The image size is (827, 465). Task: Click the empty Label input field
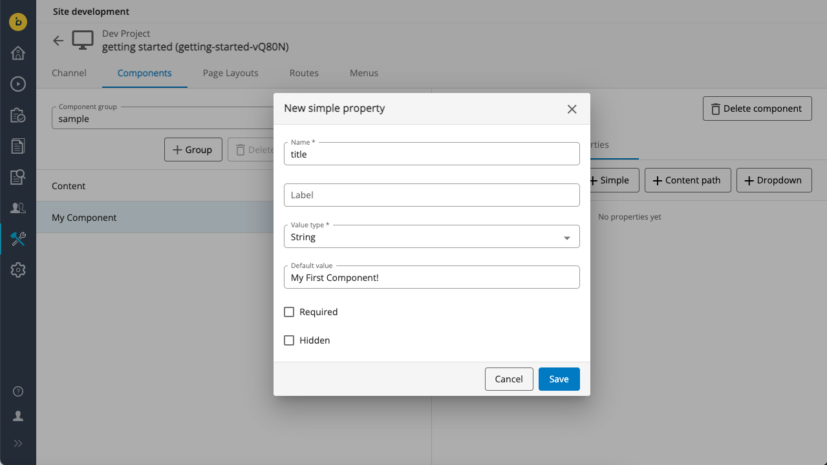(x=432, y=195)
